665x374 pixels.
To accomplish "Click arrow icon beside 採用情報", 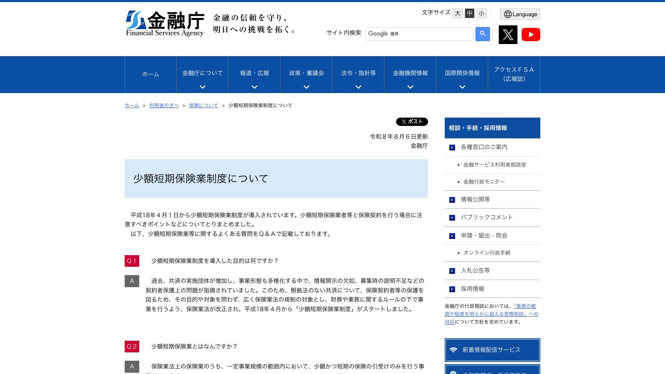I will click(452, 289).
